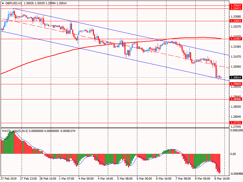Click the 4 Mar 16:00 time axis label
The height and width of the screenshot is (182, 243).
(105, 179)
